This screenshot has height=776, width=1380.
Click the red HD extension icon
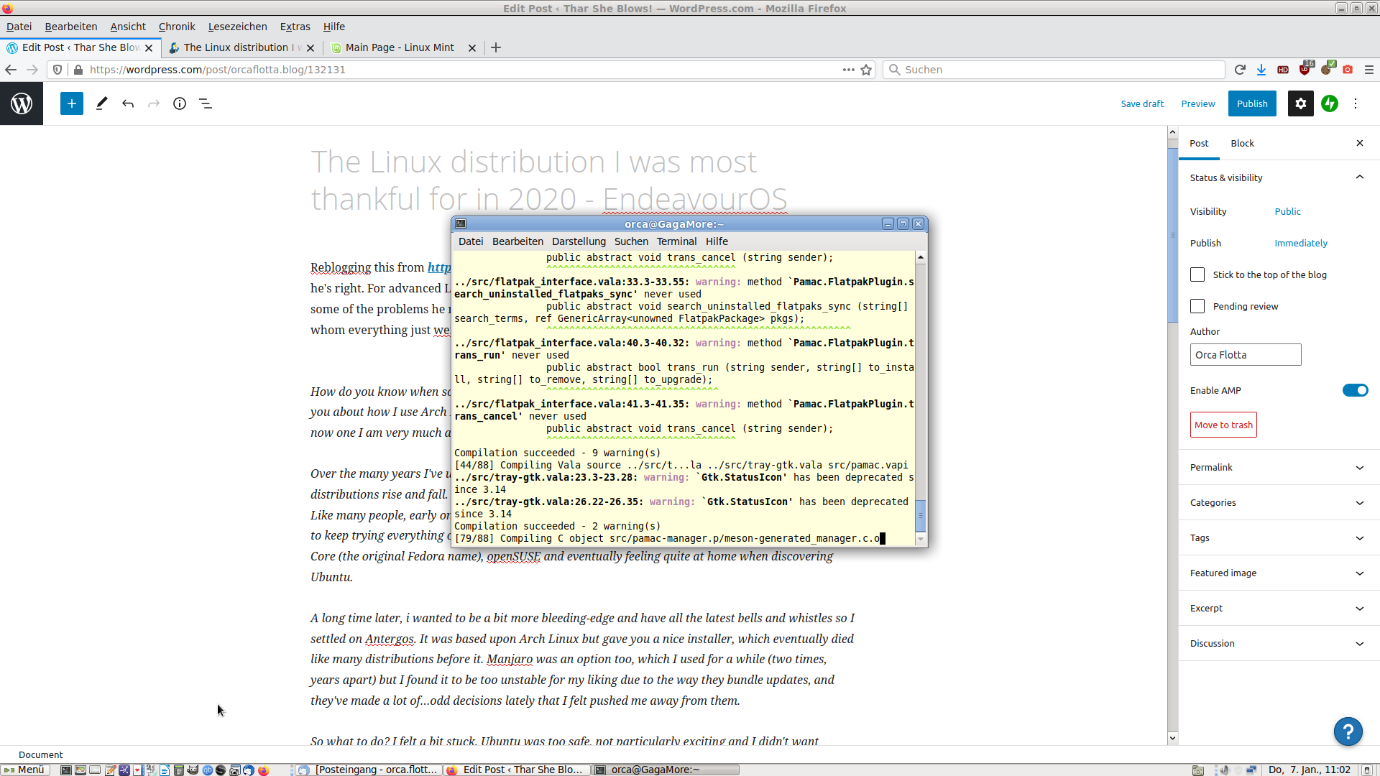coord(1283,70)
